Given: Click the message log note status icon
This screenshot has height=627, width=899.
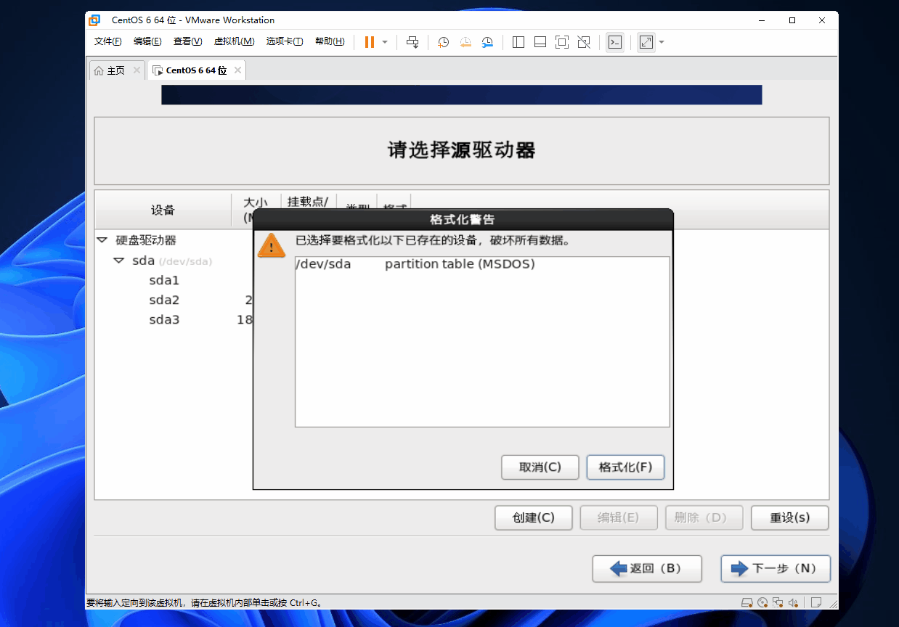Looking at the screenshot, I should pyautogui.click(x=816, y=602).
